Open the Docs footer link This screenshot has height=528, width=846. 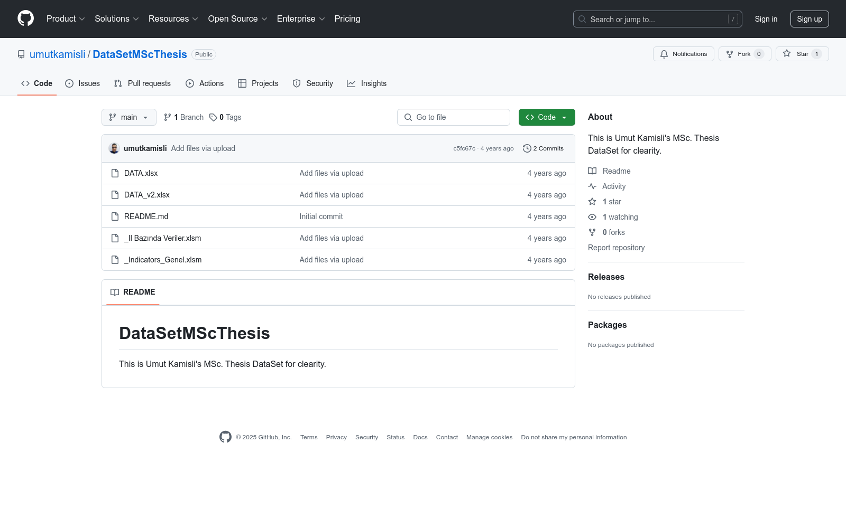420,437
